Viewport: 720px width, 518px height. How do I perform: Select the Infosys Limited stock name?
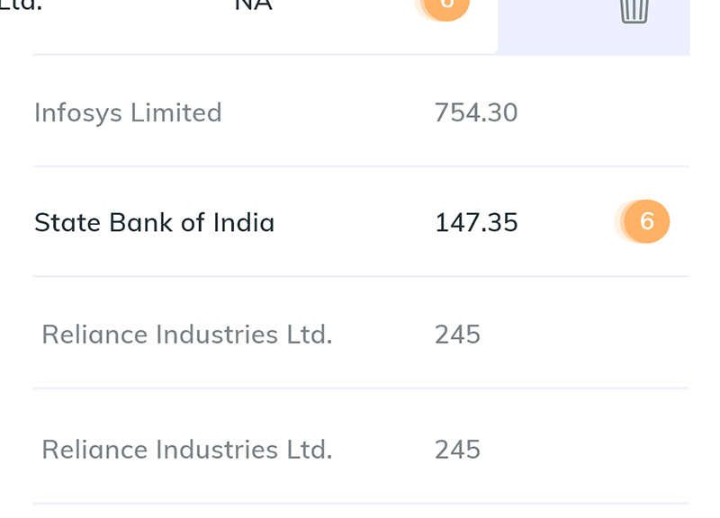(128, 113)
